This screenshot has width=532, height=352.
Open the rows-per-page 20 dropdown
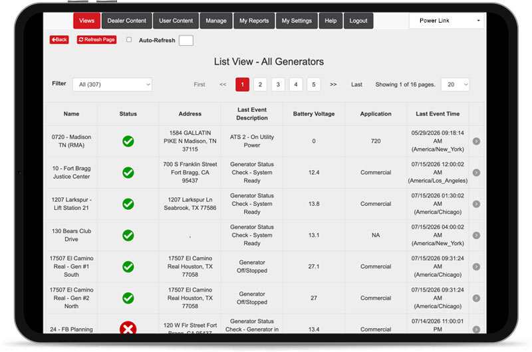pyautogui.click(x=455, y=84)
